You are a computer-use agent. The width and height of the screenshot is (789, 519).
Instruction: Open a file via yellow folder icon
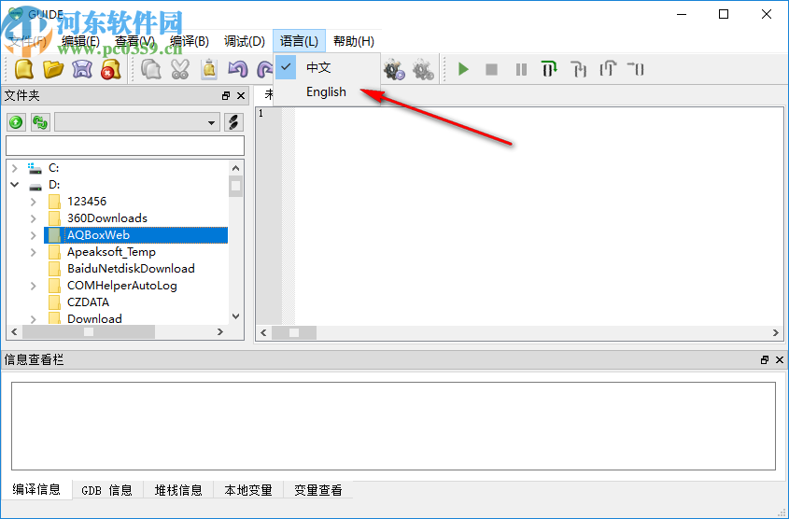[x=53, y=69]
